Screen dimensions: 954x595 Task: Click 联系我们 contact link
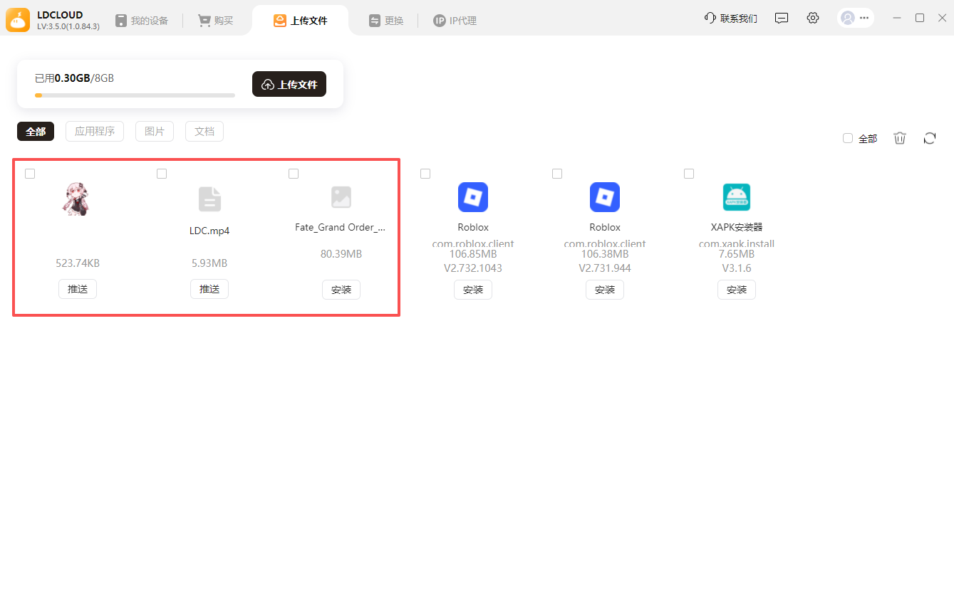(731, 19)
